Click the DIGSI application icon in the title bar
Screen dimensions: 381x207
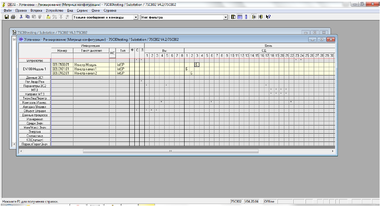4,4
